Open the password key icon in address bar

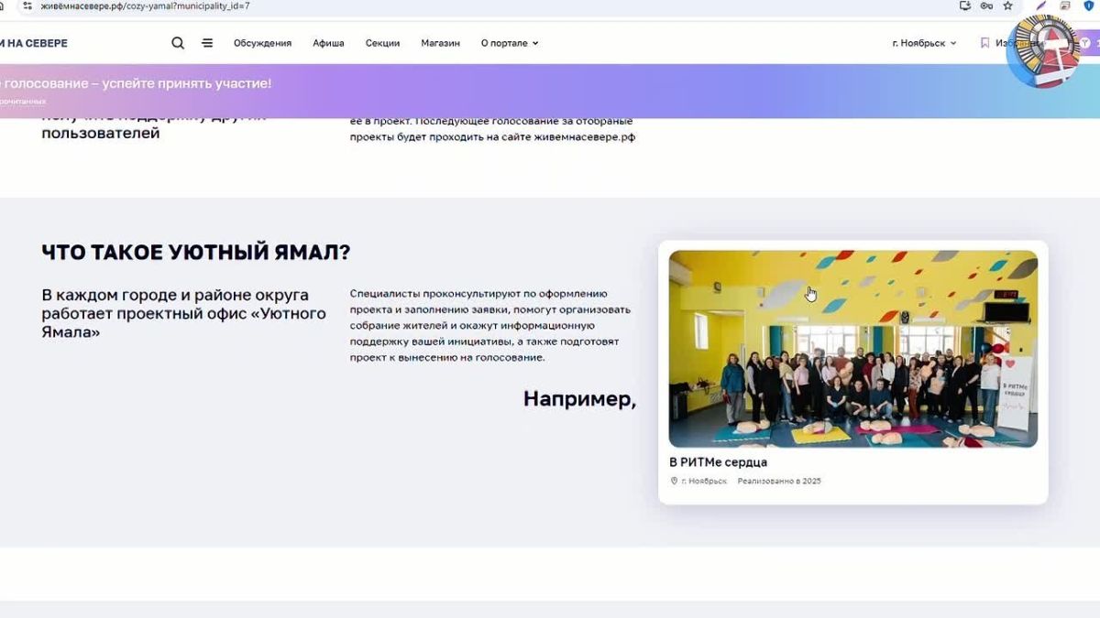[986, 5]
